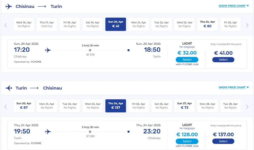Screen dimensions: 254x150
Task: Expand the Chisinau to Turin price chart
Action: pyautogui.click(x=234, y=6)
